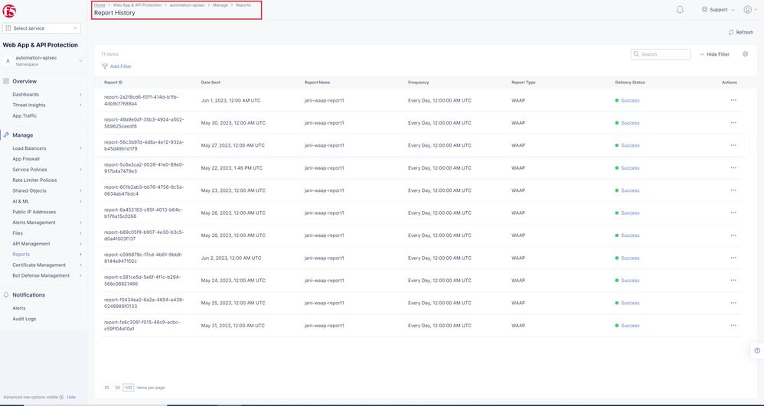Image resolution: width=764 pixels, height=406 pixels.
Task: Collapse filters with Hide Filter
Action: pos(714,54)
